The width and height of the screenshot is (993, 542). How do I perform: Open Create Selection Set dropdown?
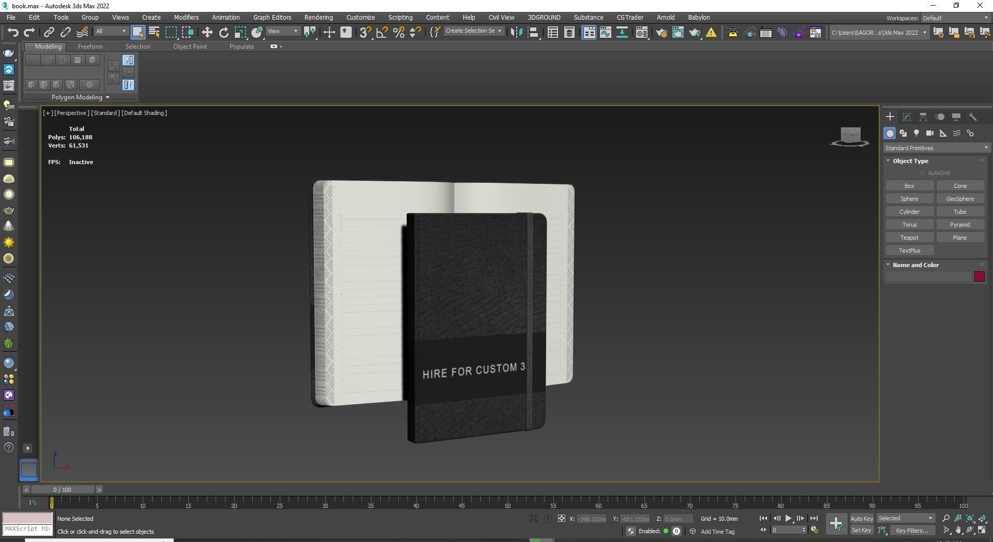click(473, 31)
